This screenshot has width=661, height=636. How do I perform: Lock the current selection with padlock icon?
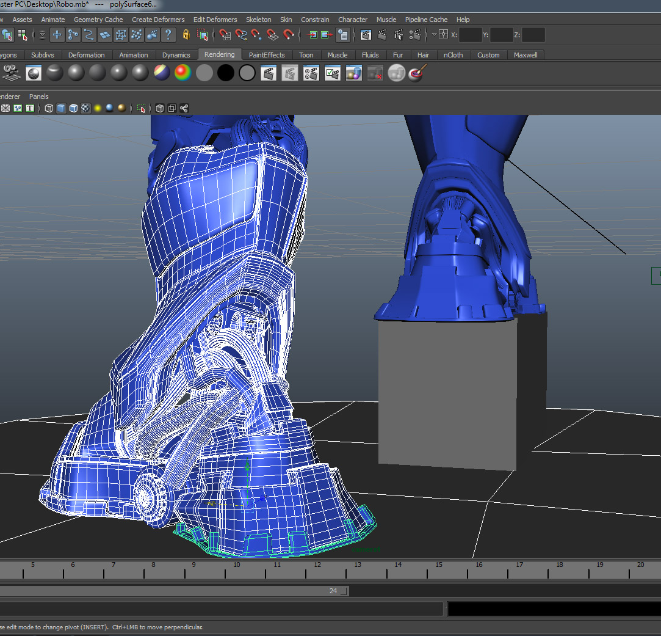coord(186,35)
